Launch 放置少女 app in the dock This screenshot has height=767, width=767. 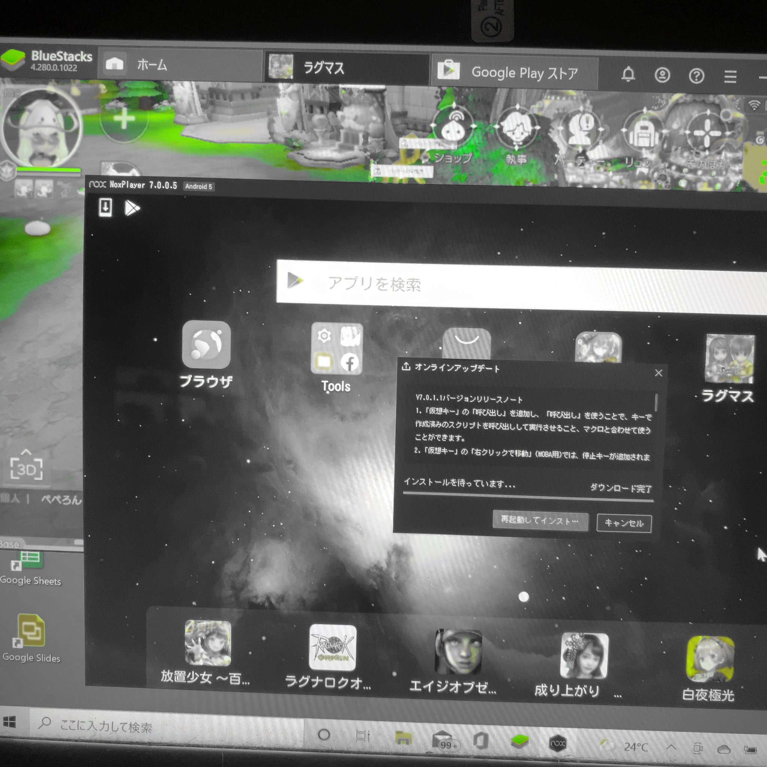(x=207, y=642)
